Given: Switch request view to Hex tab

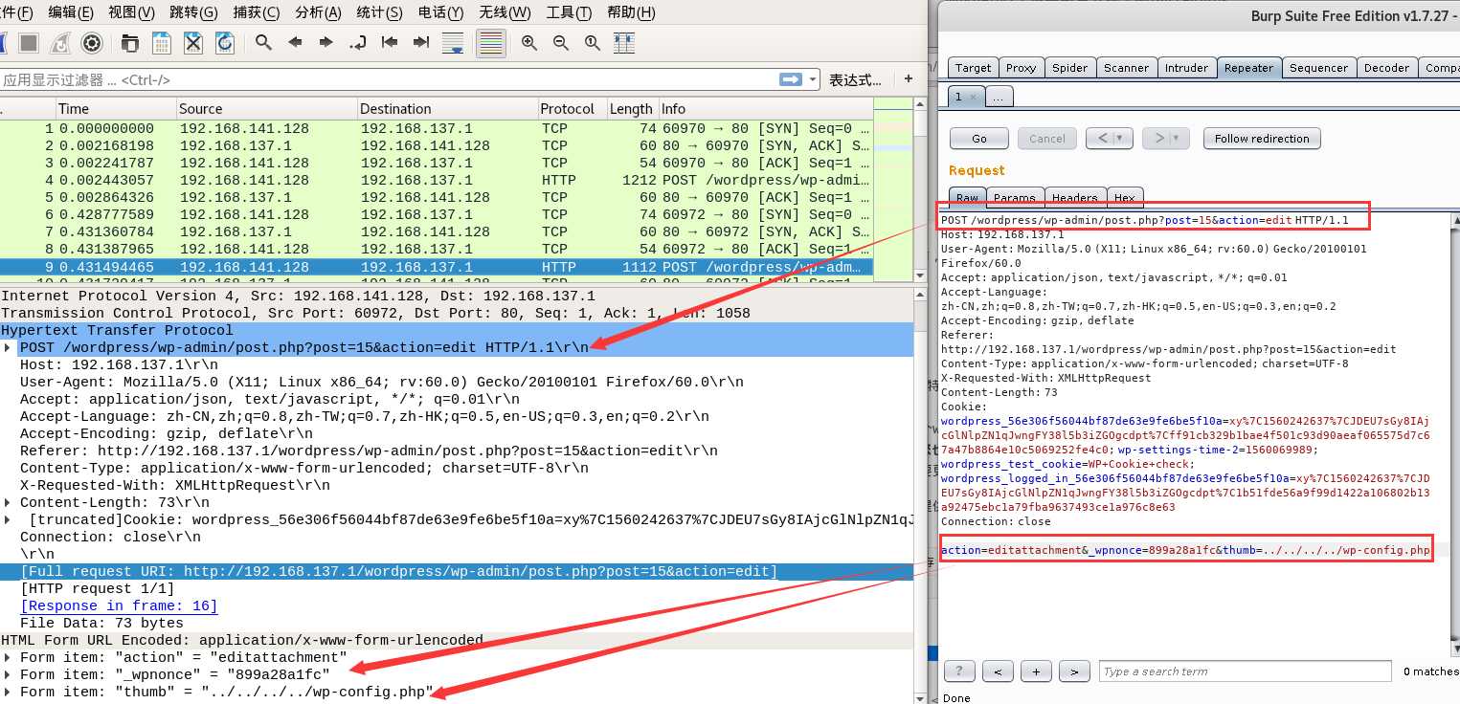Looking at the screenshot, I should coord(1125,197).
